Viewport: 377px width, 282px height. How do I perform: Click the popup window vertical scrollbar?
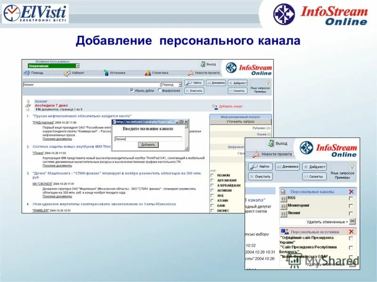point(186,137)
